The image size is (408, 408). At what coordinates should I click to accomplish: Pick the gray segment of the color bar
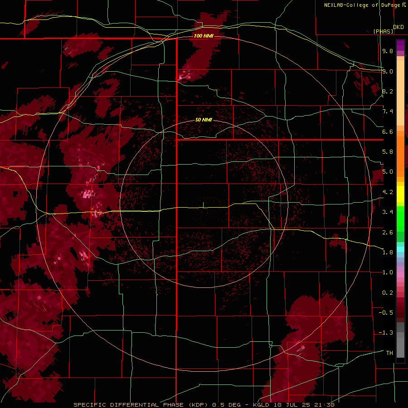400,341
